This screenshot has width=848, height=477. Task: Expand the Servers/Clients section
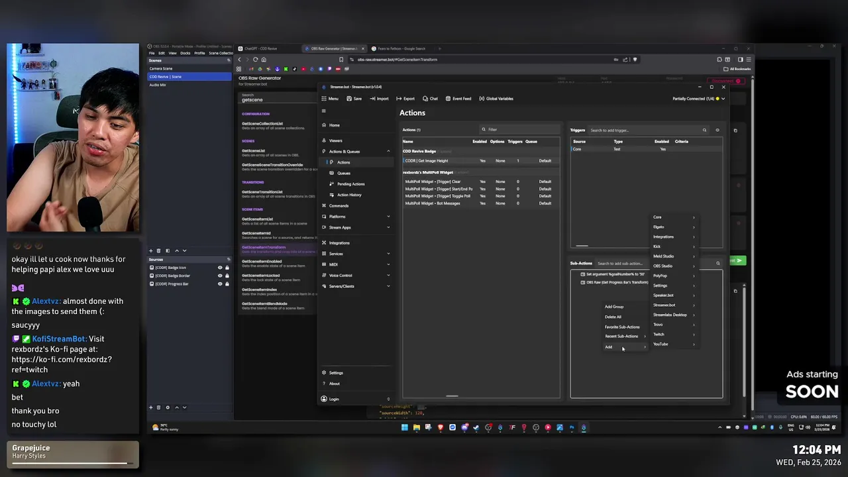point(388,286)
